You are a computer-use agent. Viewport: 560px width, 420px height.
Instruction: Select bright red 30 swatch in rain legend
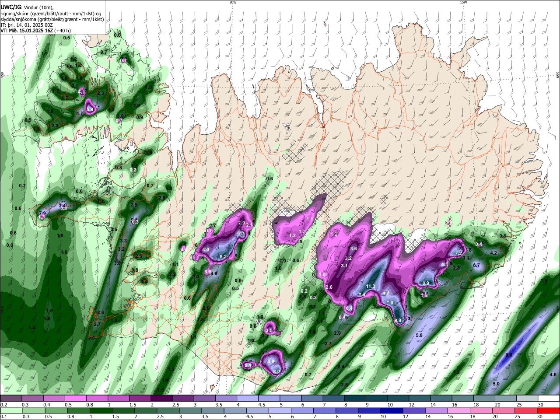click(x=549, y=411)
